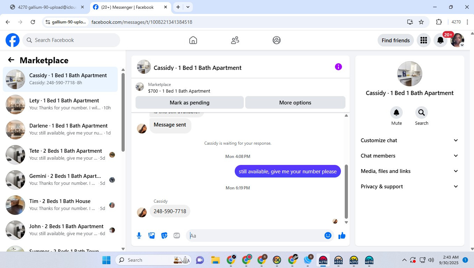Open the Facebook menu grid icon
Screen dimensions: 474x268
424,40
